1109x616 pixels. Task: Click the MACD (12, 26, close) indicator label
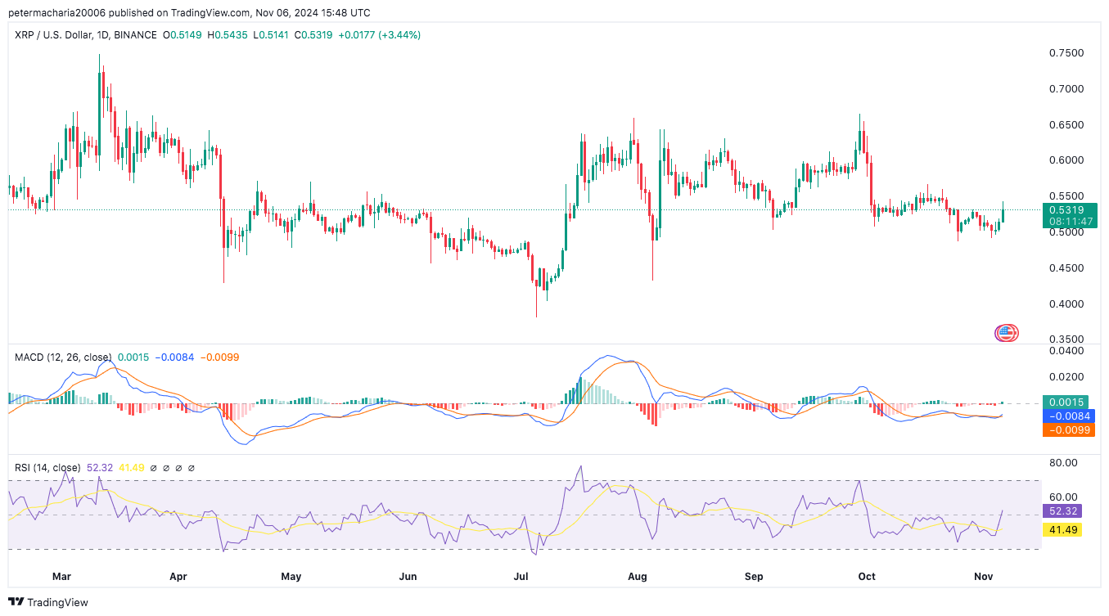pyautogui.click(x=63, y=357)
